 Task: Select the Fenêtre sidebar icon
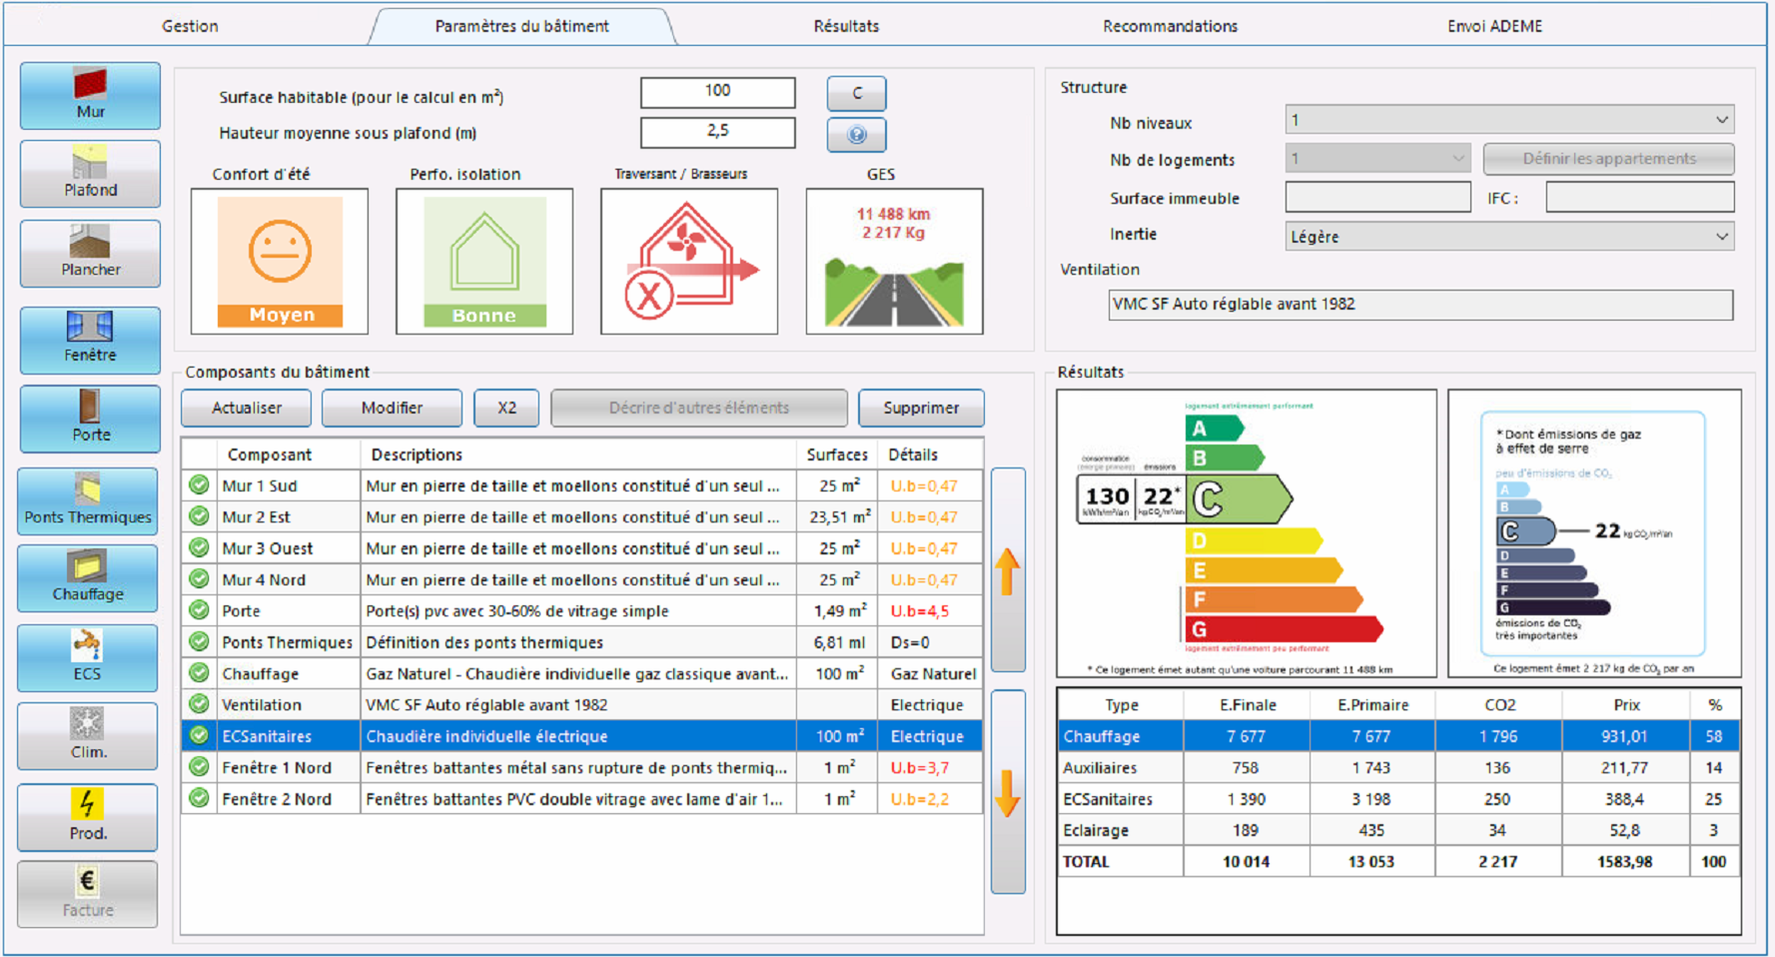pyautogui.click(x=88, y=340)
